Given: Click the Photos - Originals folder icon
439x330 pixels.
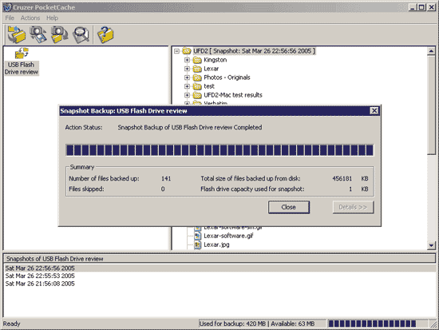Looking at the screenshot, I should [x=197, y=78].
